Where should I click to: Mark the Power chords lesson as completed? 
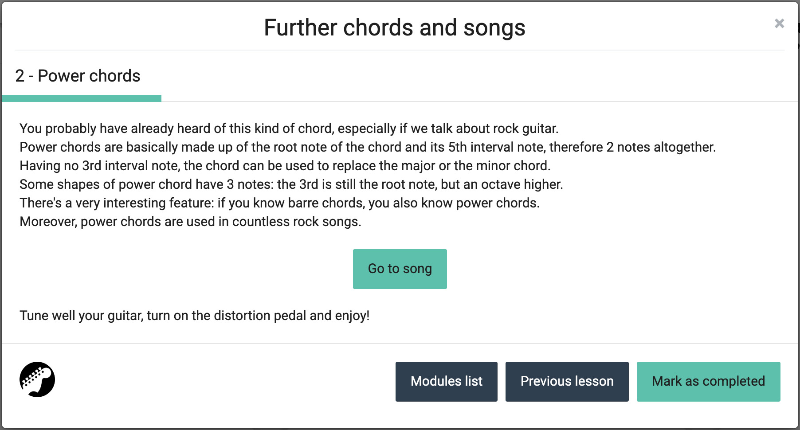point(708,381)
